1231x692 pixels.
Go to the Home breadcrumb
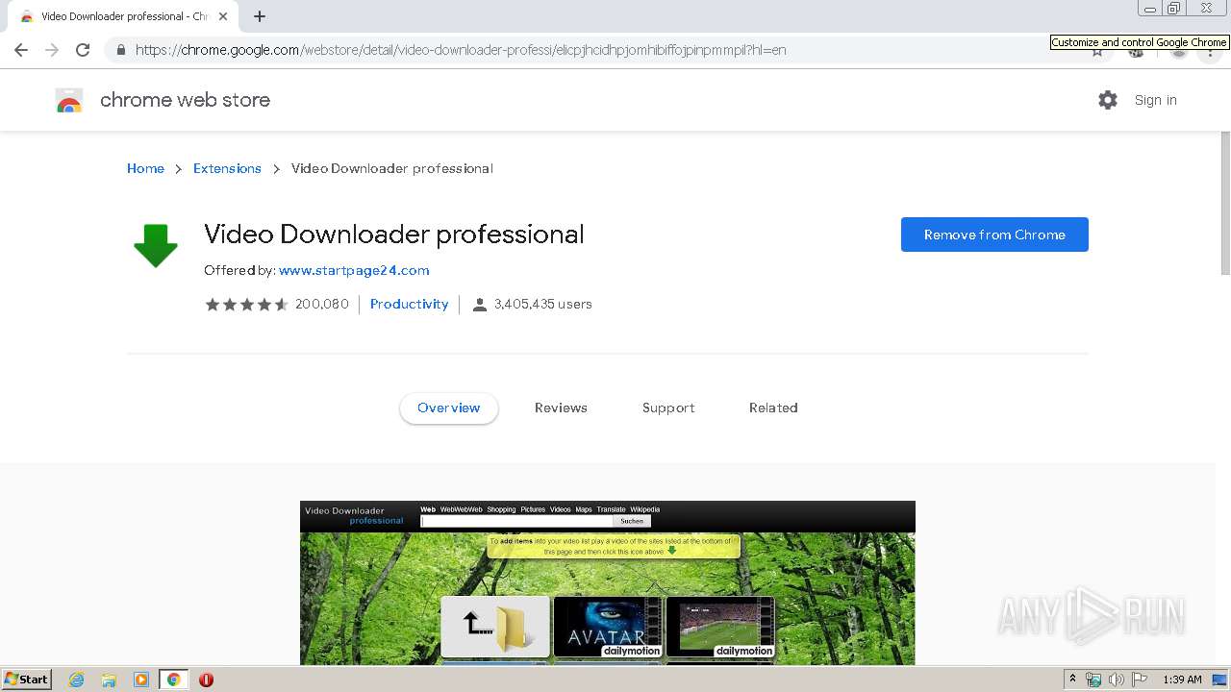tap(145, 168)
